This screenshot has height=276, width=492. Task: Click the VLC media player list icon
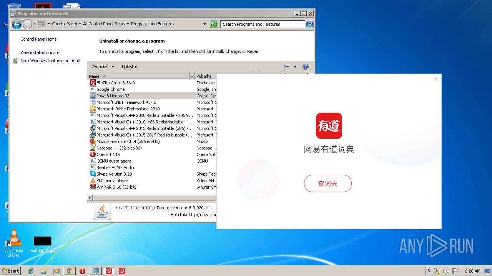tap(93, 180)
